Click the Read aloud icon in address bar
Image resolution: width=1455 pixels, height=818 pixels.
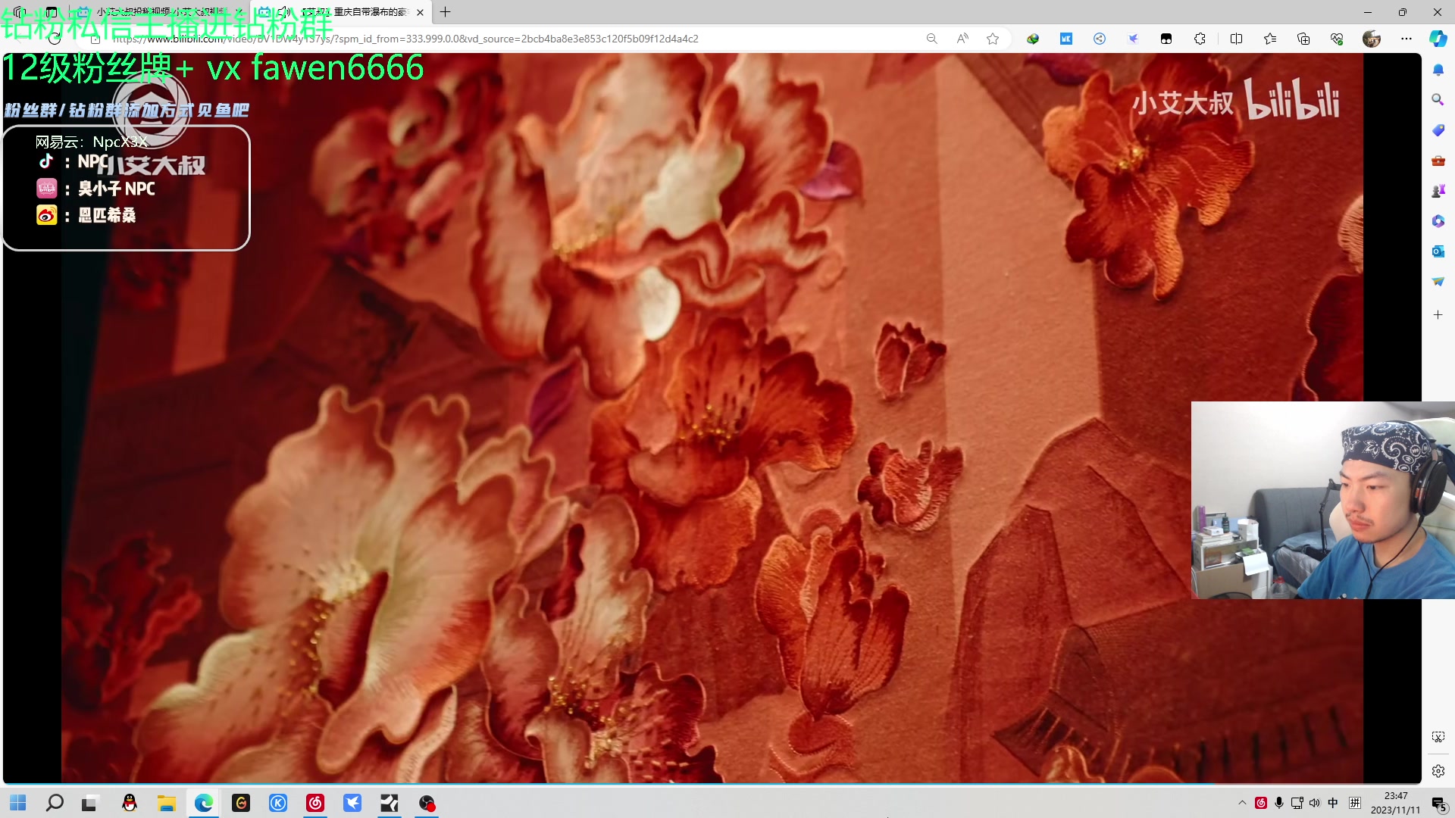(962, 39)
